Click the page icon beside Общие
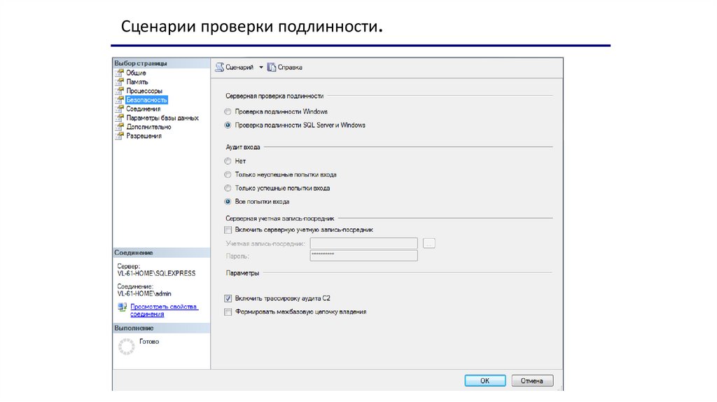This screenshot has width=717, height=402. click(119, 73)
